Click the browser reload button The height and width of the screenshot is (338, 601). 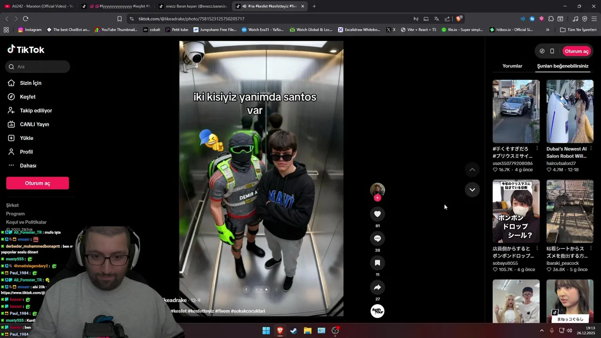tap(25, 19)
